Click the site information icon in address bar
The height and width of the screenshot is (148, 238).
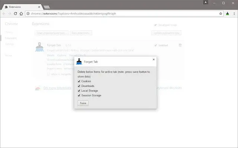[28, 14]
